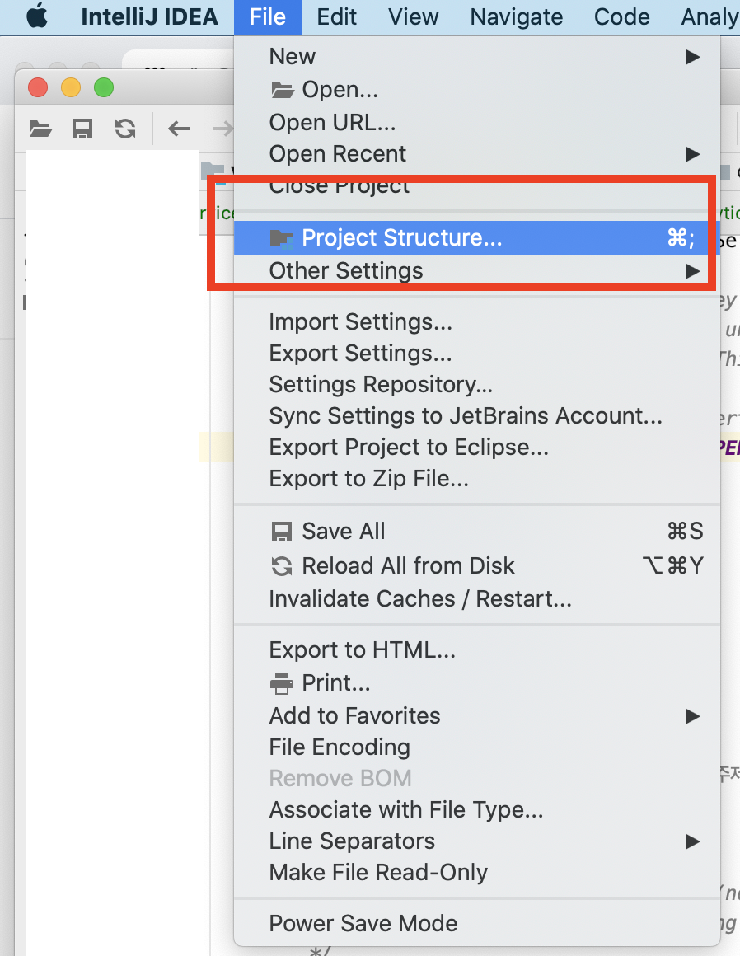Image resolution: width=740 pixels, height=956 pixels.
Task: Click the Open folder toolbar icon
Action: tap(41, 129)
